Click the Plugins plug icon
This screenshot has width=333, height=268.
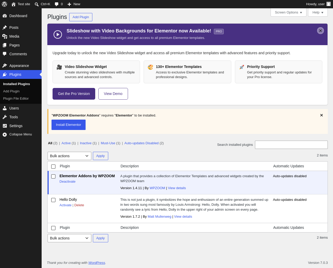5,74
